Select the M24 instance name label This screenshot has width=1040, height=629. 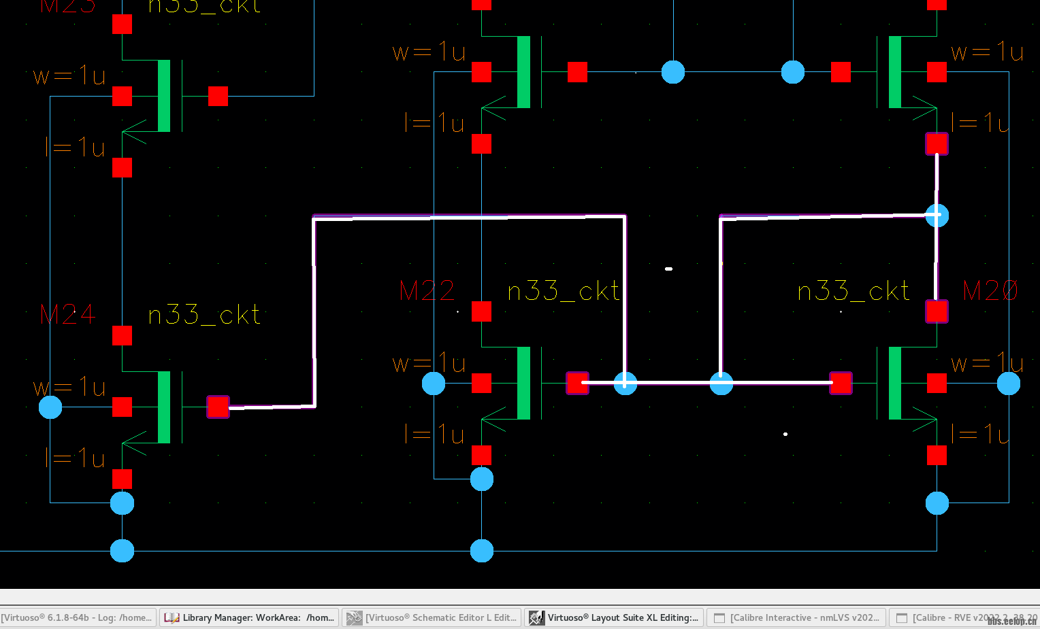pyautogui.click(x=67, y=314)
